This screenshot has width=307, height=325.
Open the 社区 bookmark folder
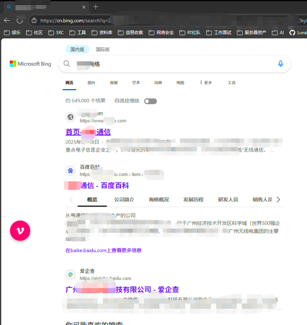(x=34, y=33)
